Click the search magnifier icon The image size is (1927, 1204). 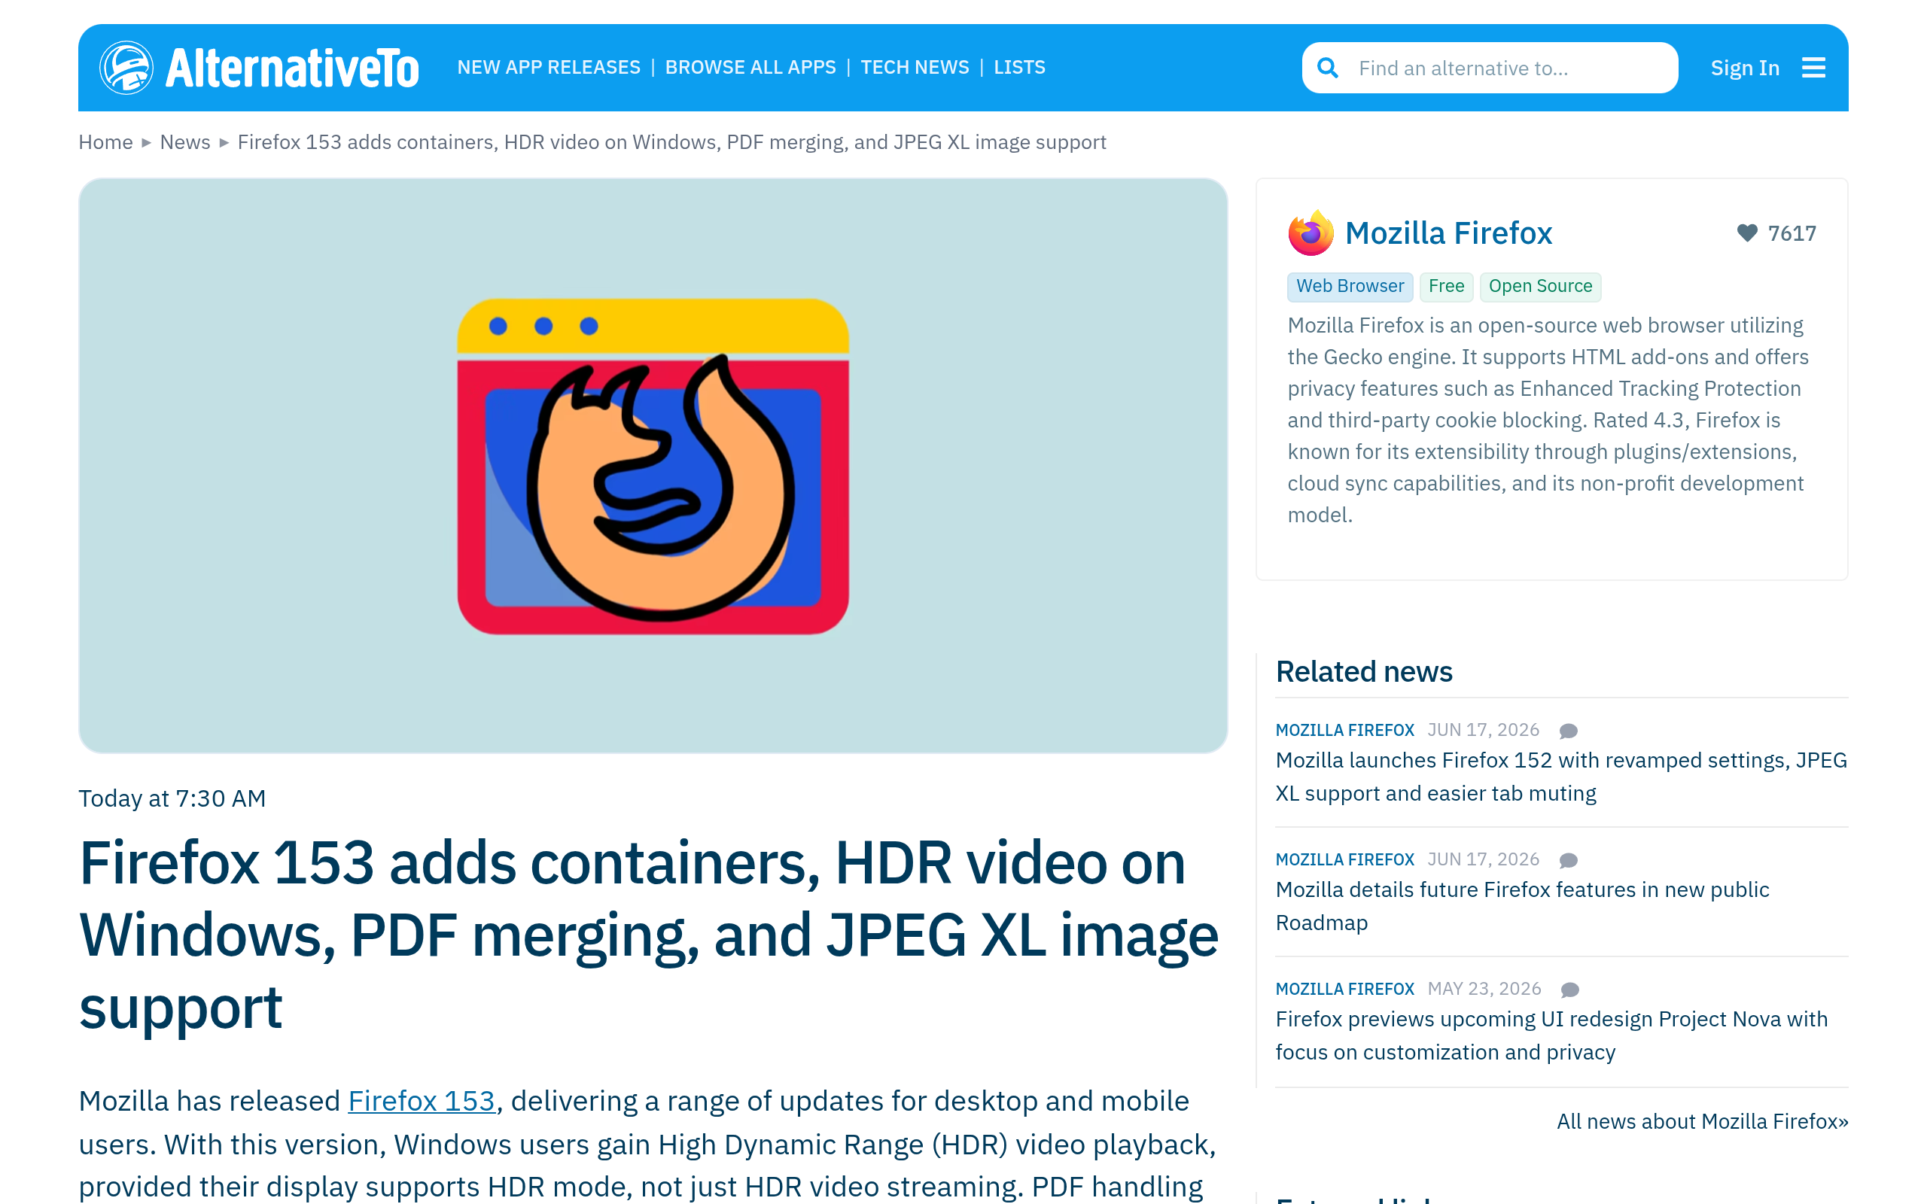(1327, 68)
